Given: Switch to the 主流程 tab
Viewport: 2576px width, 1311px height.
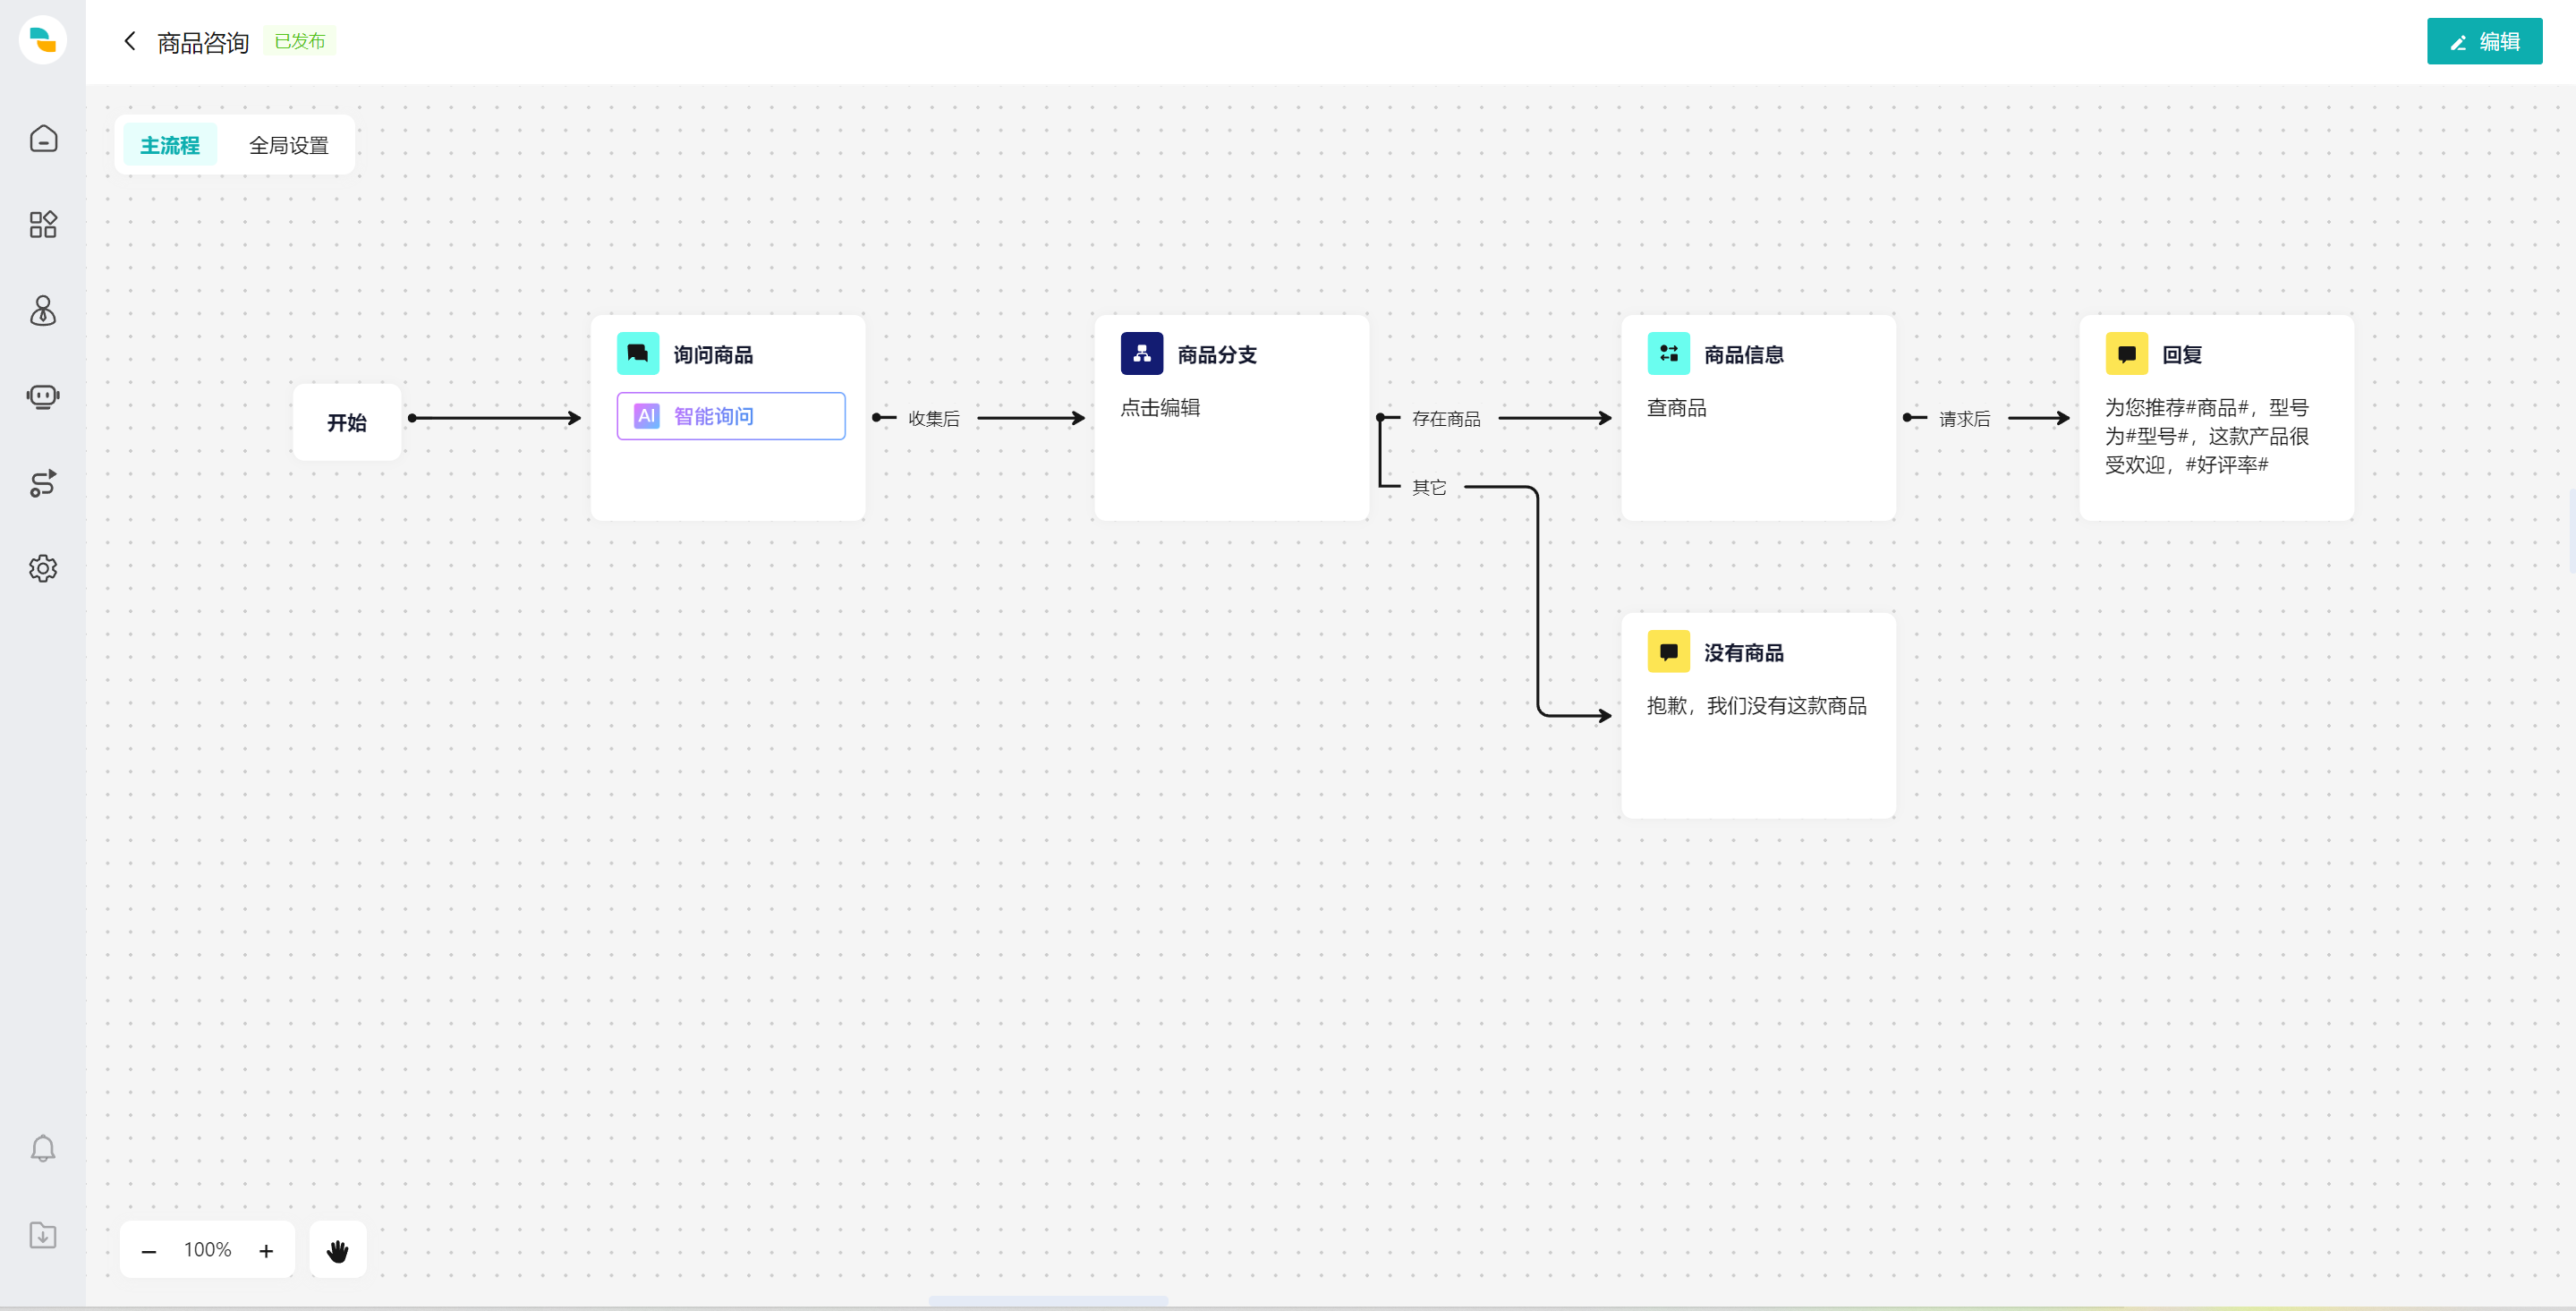Looking at the screenshot, I should pos(170,146).
